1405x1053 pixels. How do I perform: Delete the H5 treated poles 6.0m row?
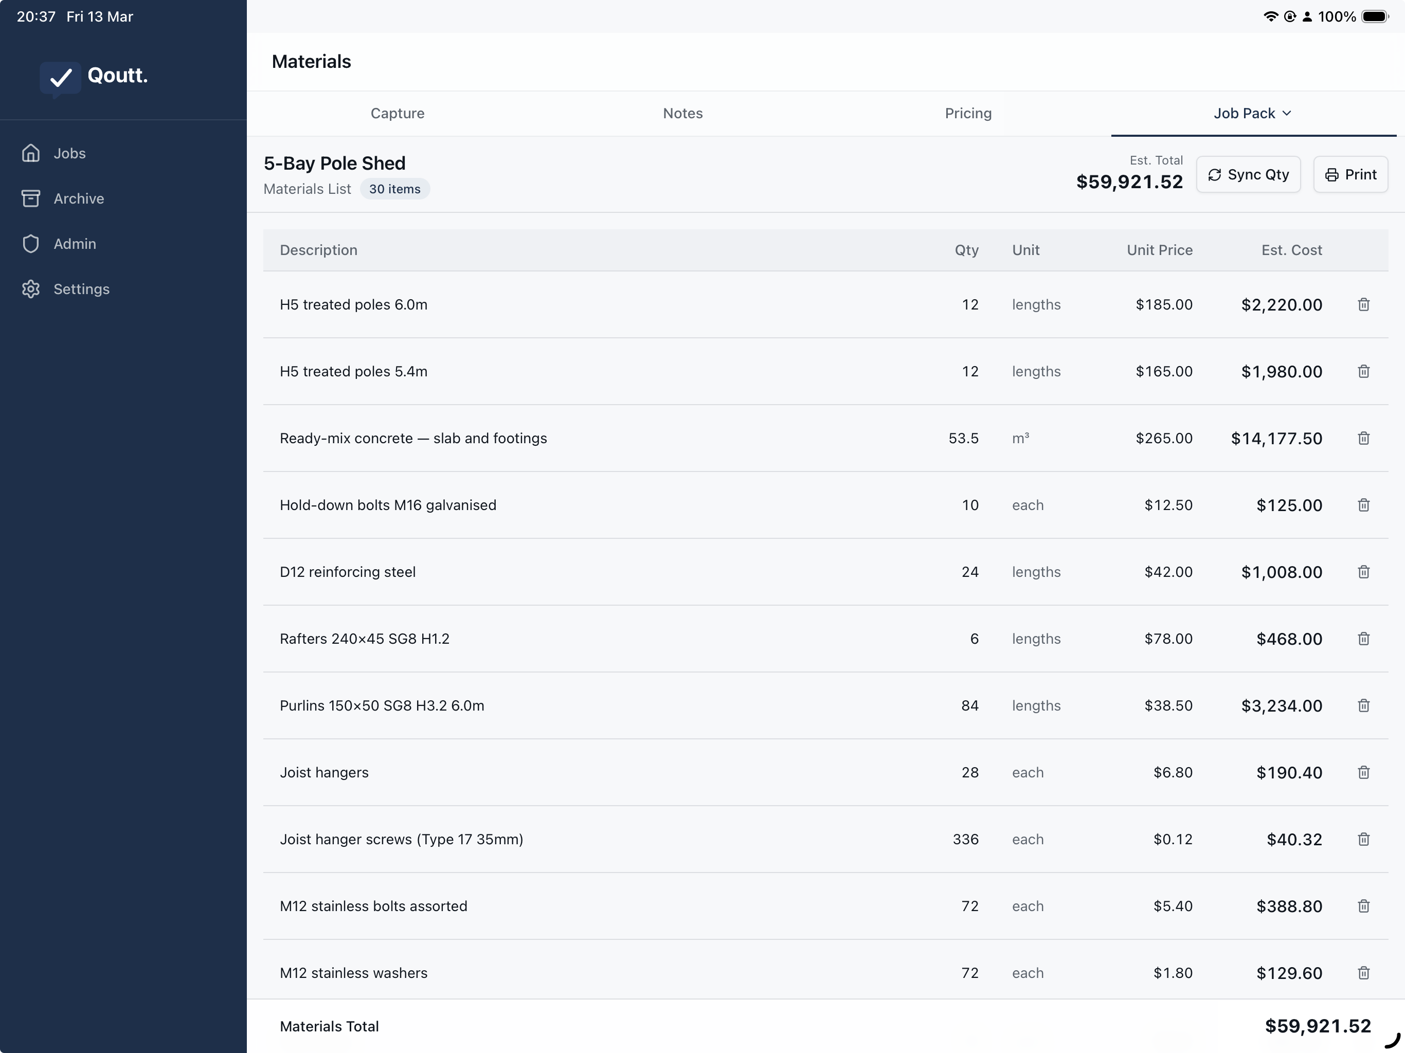tap(1364, 305)
